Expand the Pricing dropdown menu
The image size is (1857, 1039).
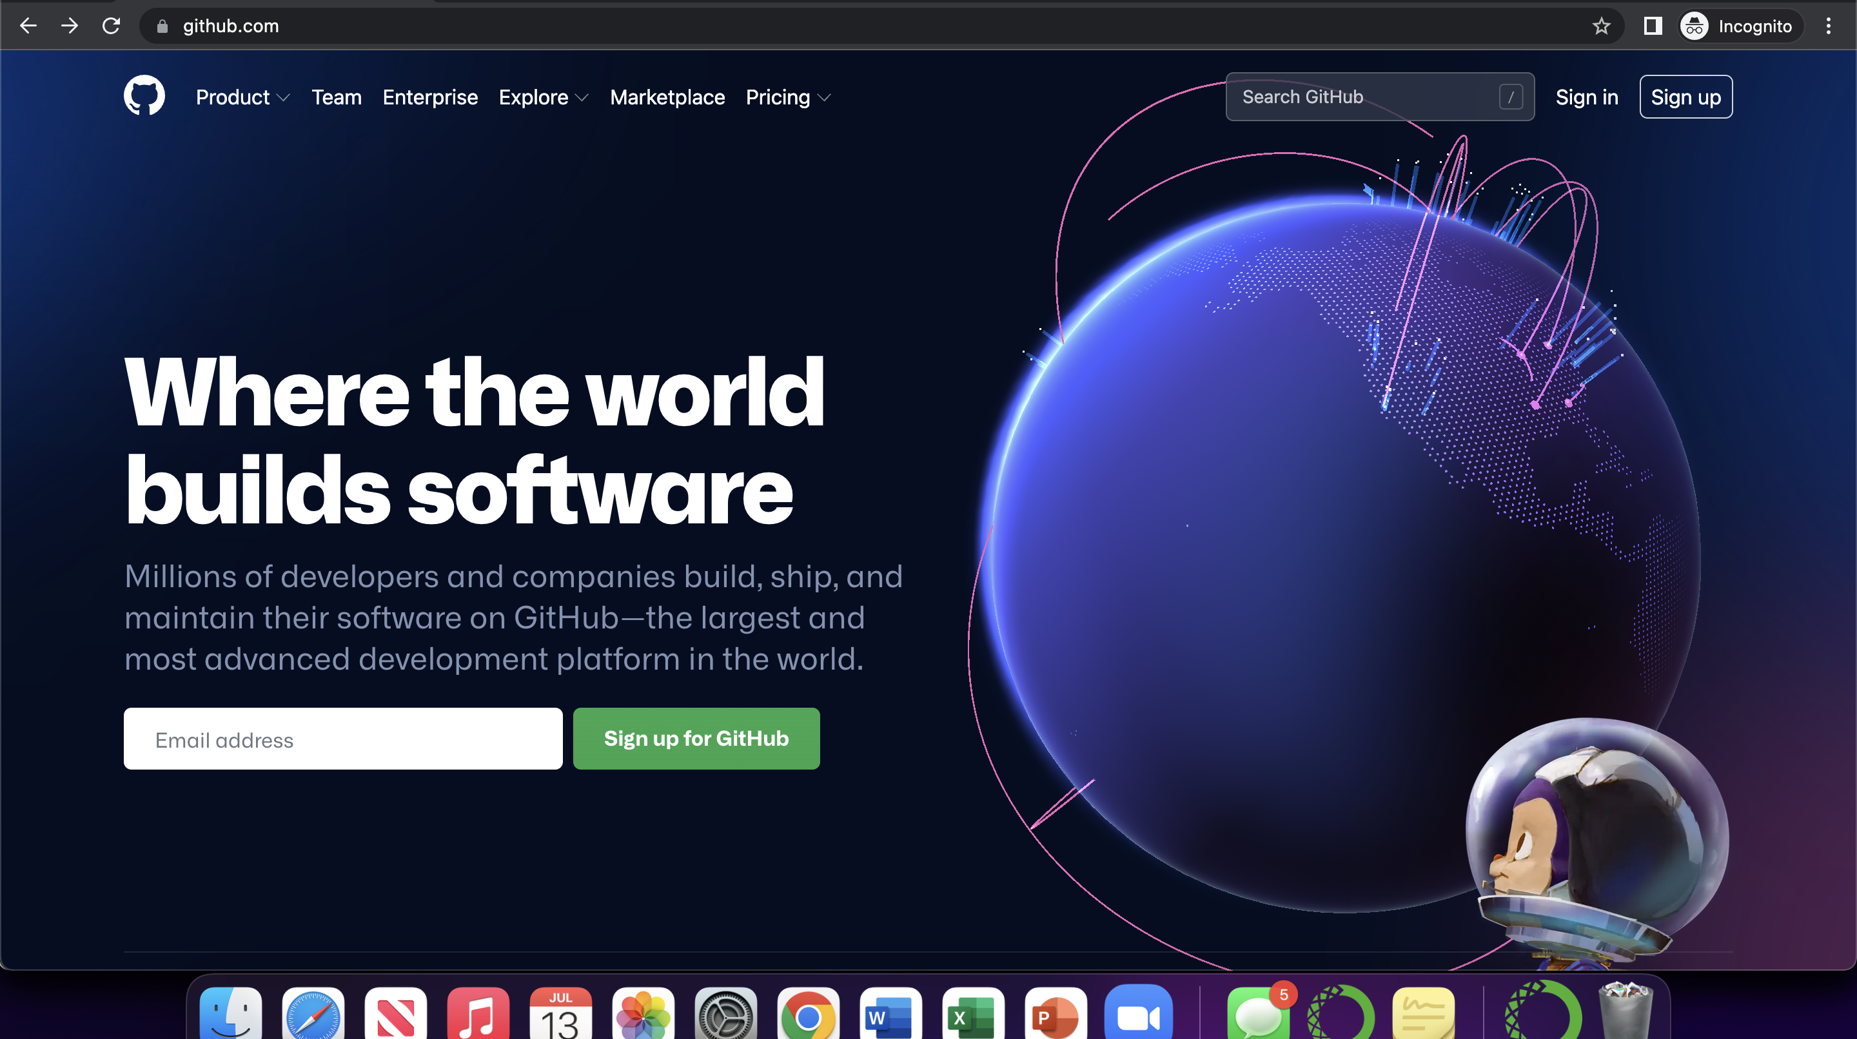tap(788, 97)
